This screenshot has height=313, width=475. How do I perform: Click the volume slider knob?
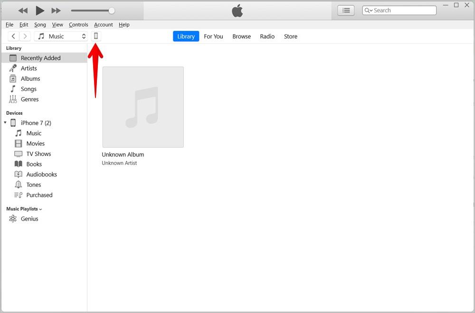click(112, 10)
